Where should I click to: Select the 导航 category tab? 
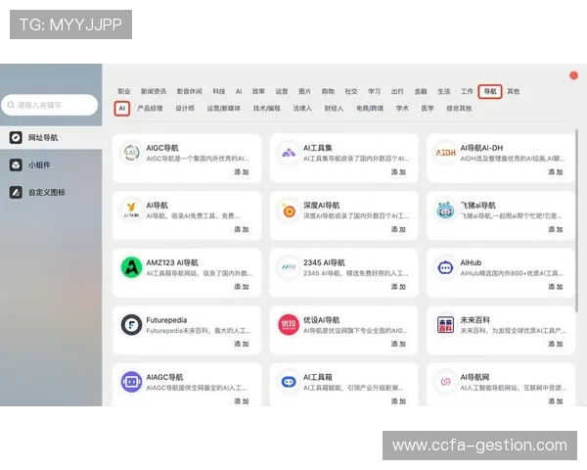coord(490,91)
